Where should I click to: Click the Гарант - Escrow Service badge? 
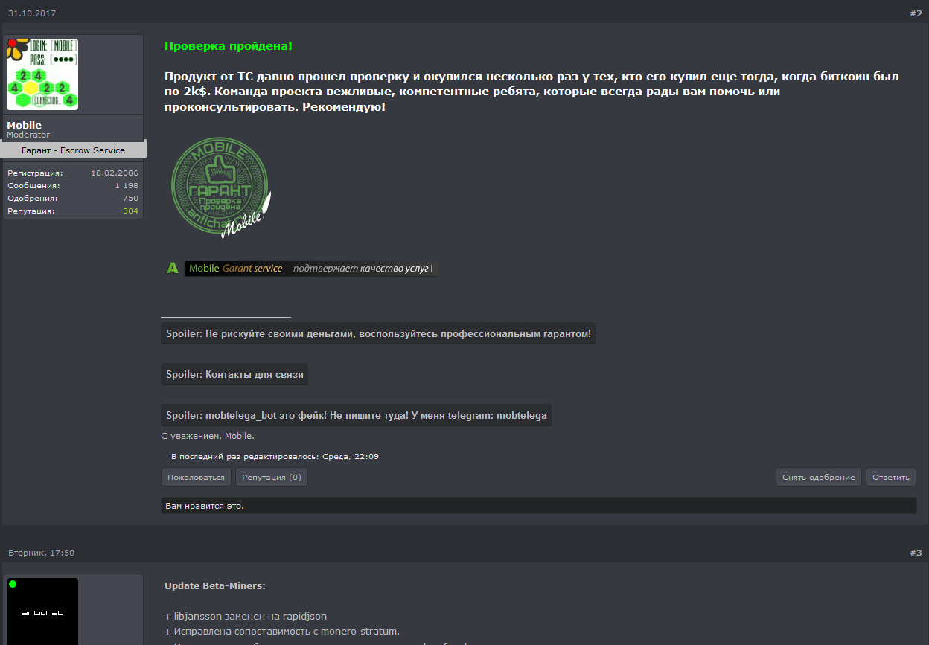point(74,150)
